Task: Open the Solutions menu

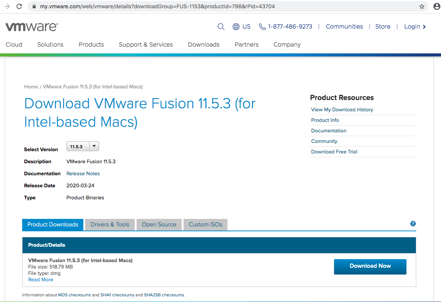Action: click(x=50, y=44)
